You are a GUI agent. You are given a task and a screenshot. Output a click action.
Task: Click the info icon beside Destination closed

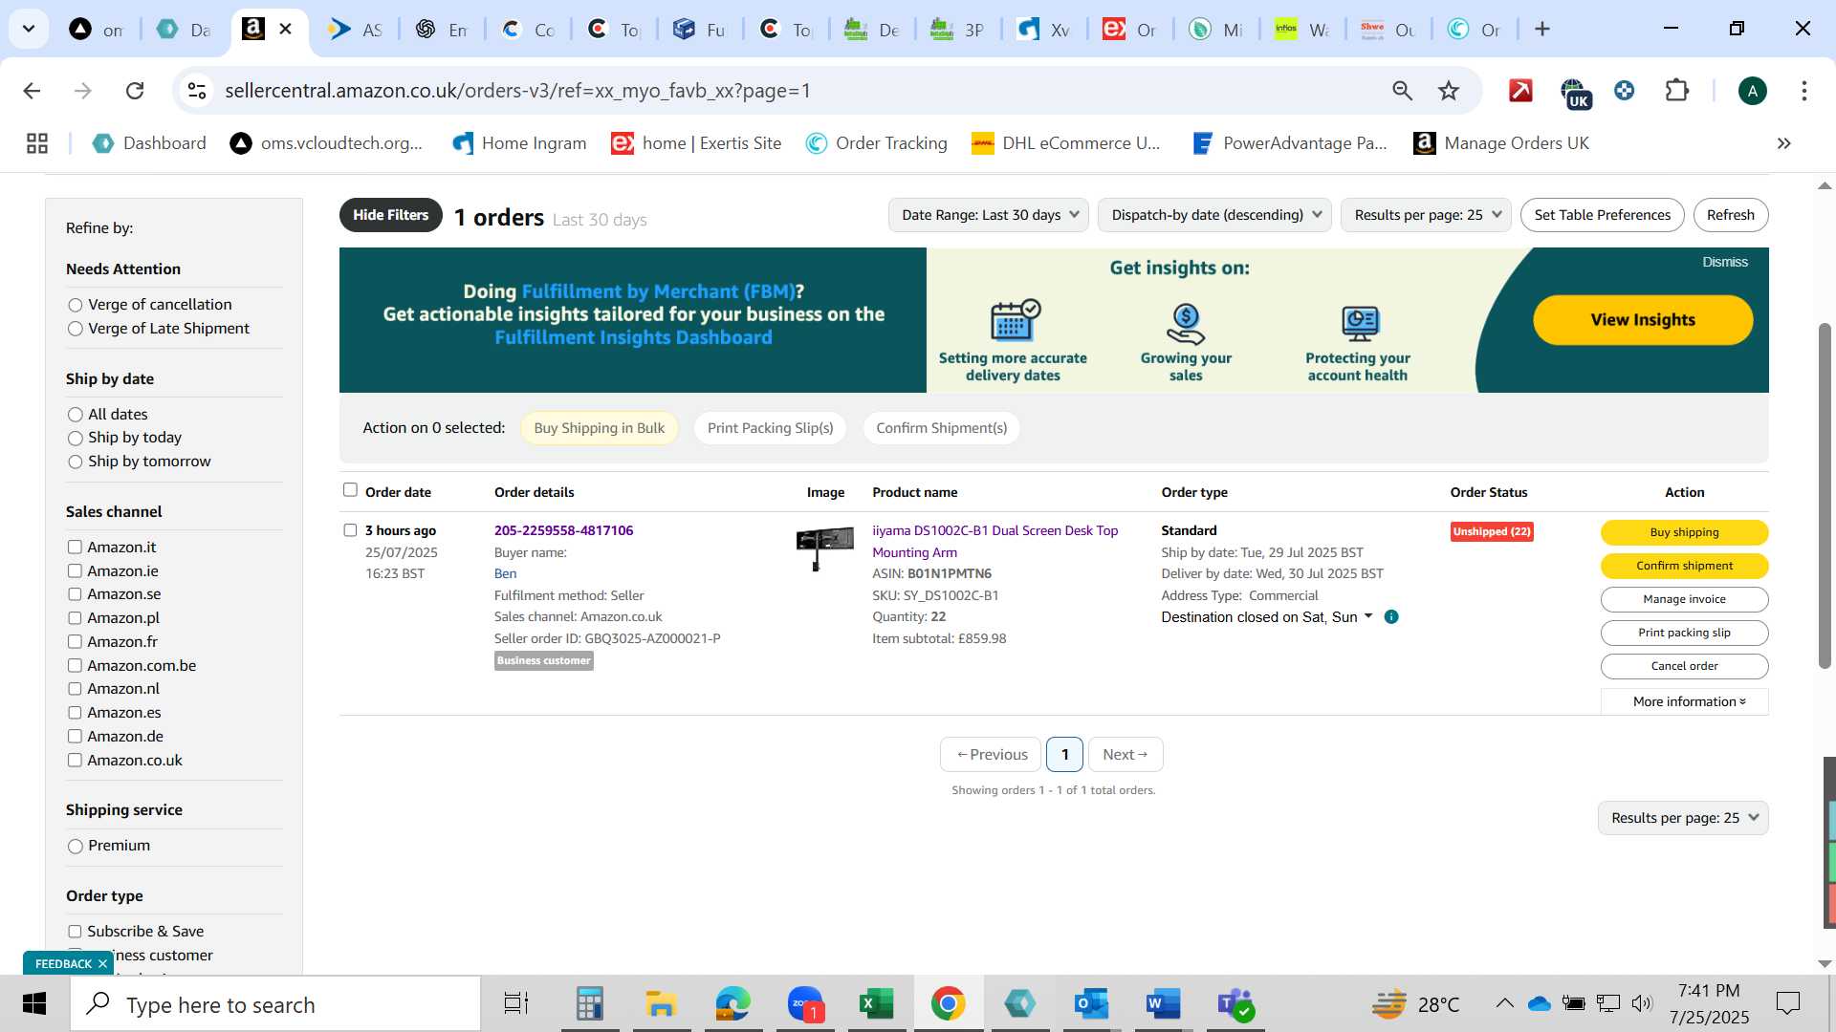click(x=1391, y=617)
